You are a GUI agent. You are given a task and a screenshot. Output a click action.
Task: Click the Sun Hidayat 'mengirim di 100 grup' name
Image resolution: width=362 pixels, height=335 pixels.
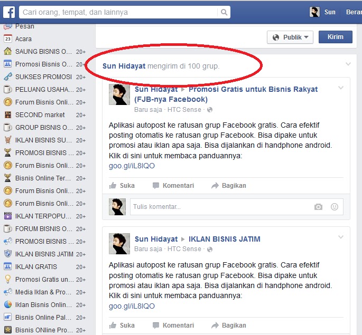[124, 66]
